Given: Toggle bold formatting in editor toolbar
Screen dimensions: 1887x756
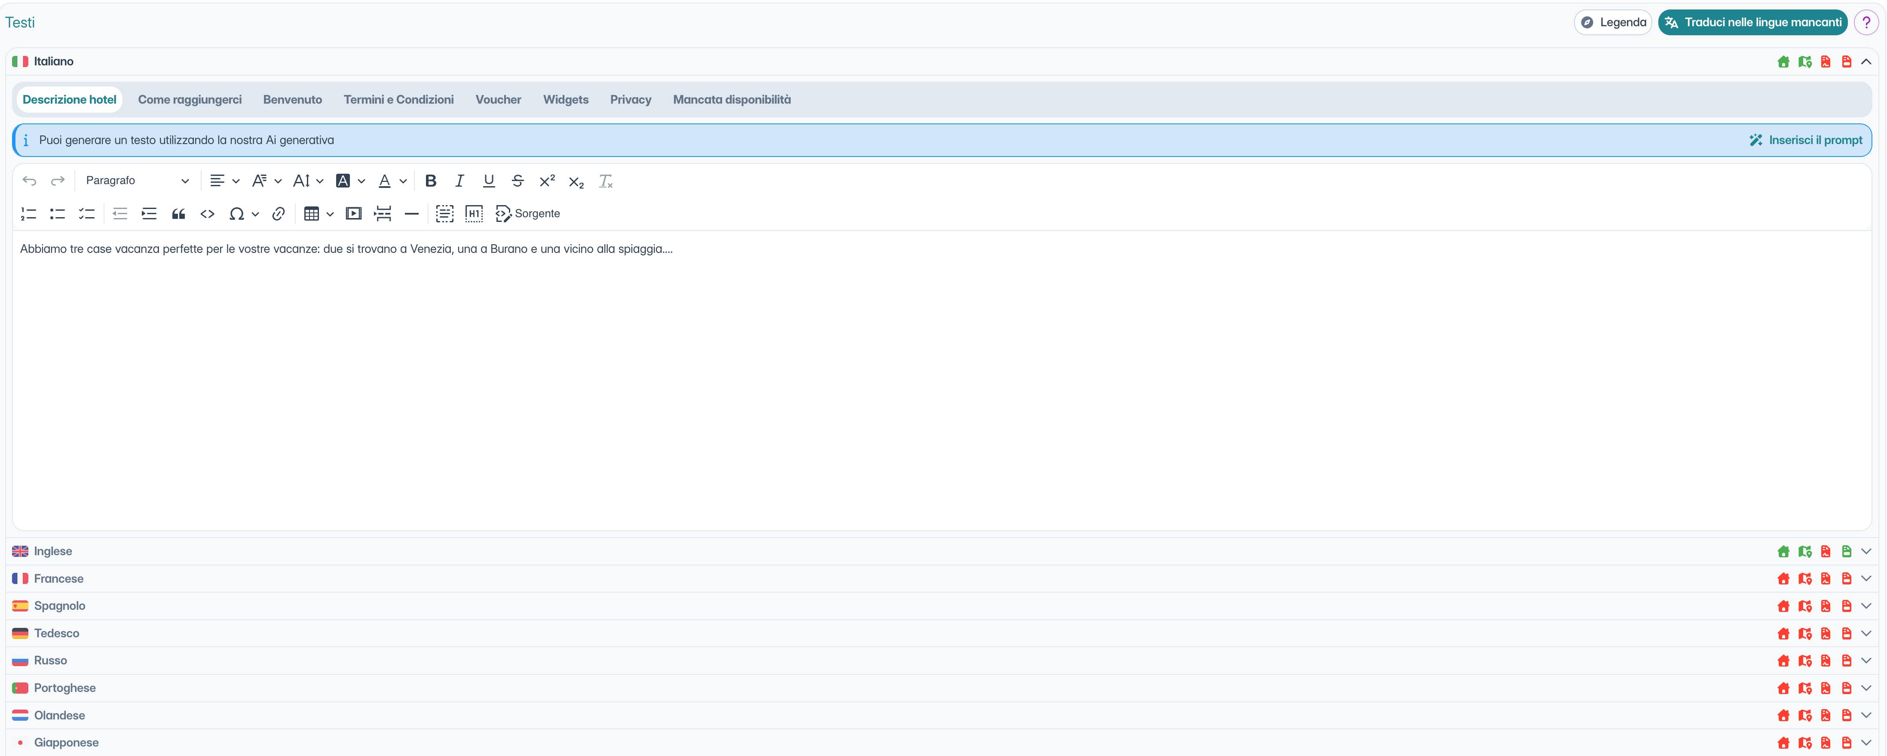Looking at the screenshot, I should [431, 181].
